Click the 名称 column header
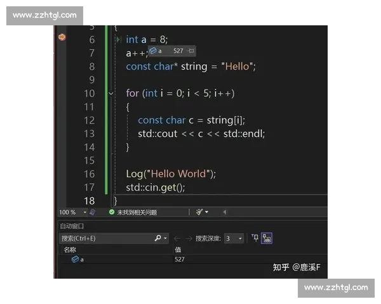 pos(70,250)
